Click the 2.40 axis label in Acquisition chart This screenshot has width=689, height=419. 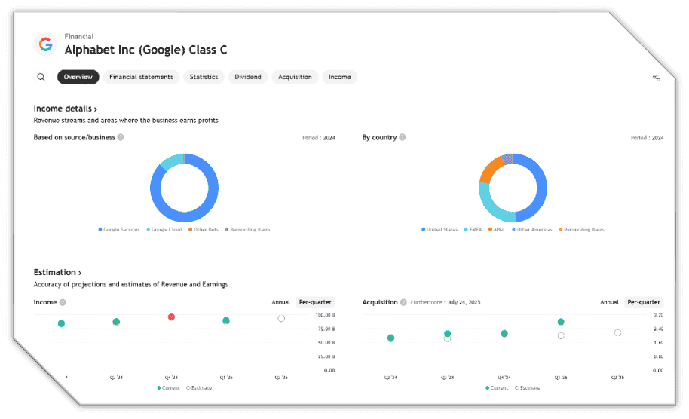click(x=658, y=329)
